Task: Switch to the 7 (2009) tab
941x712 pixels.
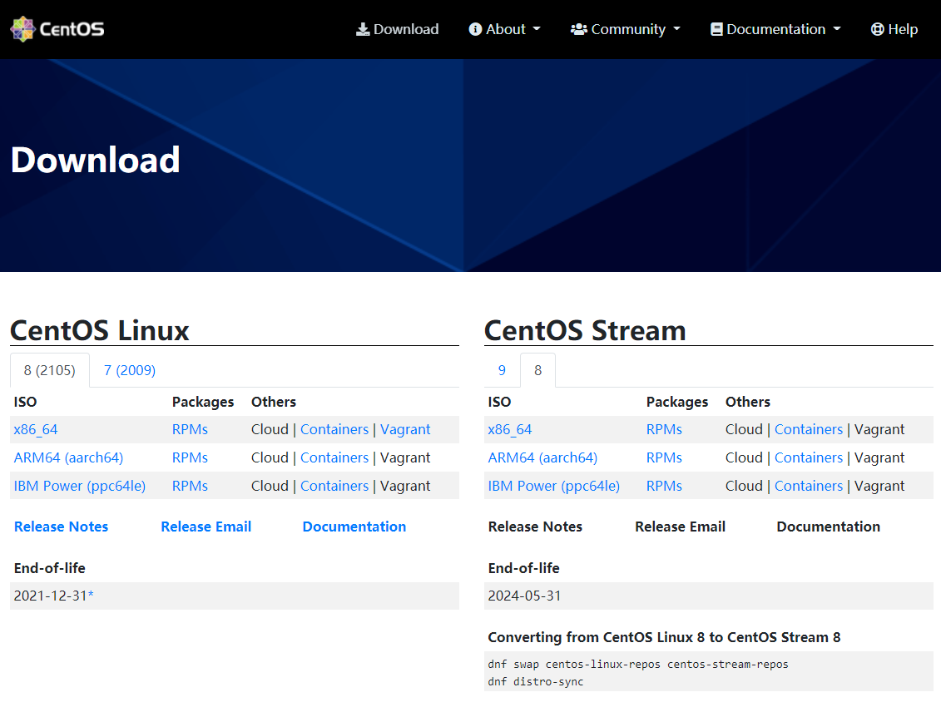Action: [x=130, y=370]
